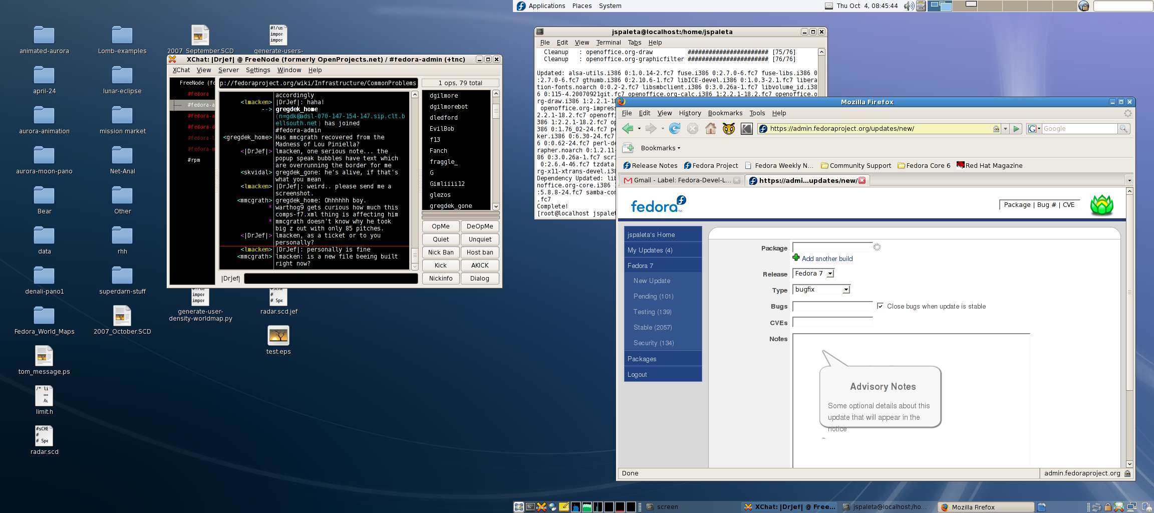Viewport: 1154px width, 513px height.
Task: Open My Updates (4) in sidebar
Action: click(650, 250)
